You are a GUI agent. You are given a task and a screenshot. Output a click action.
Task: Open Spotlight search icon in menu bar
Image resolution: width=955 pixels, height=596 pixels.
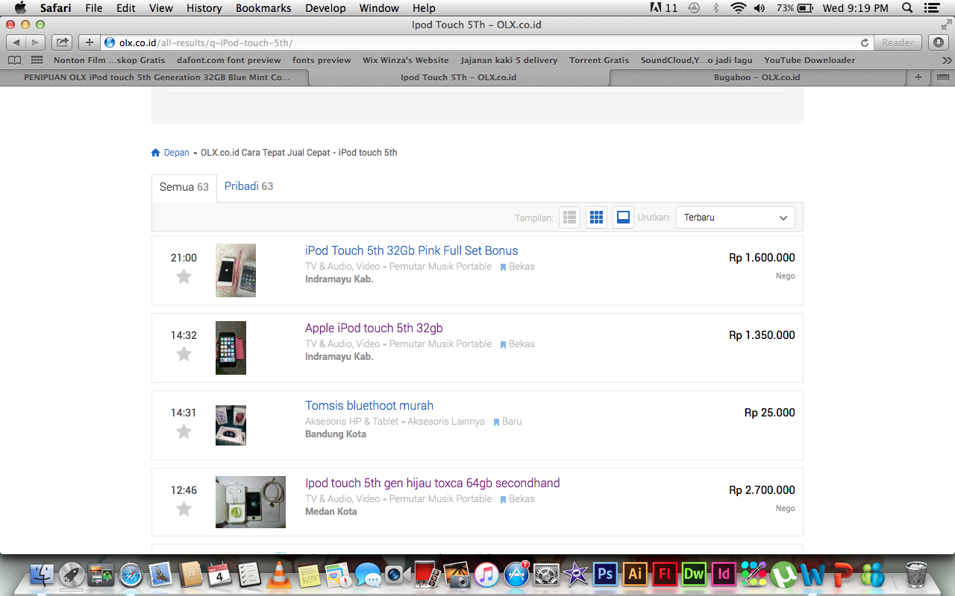point(907,8)
